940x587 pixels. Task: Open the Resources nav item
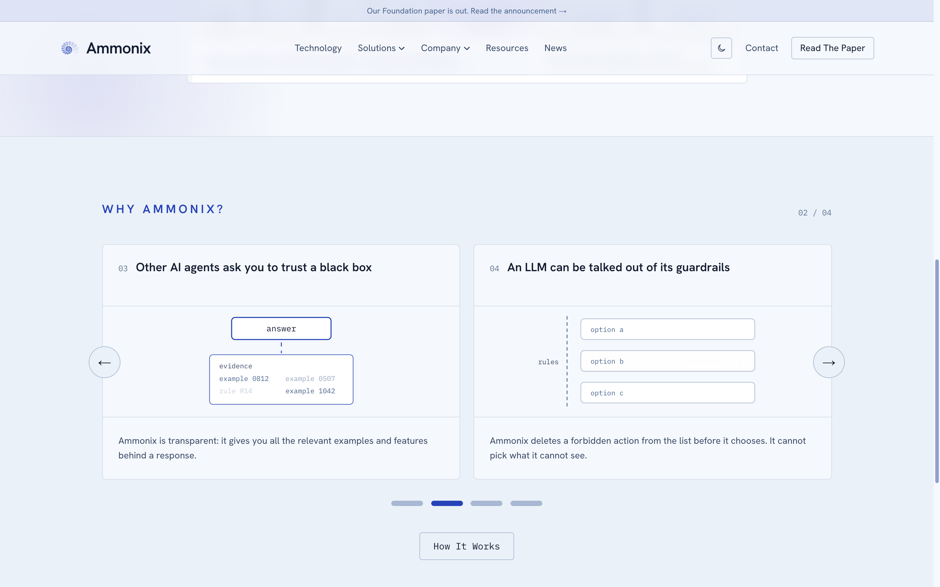tap(507, 48)
